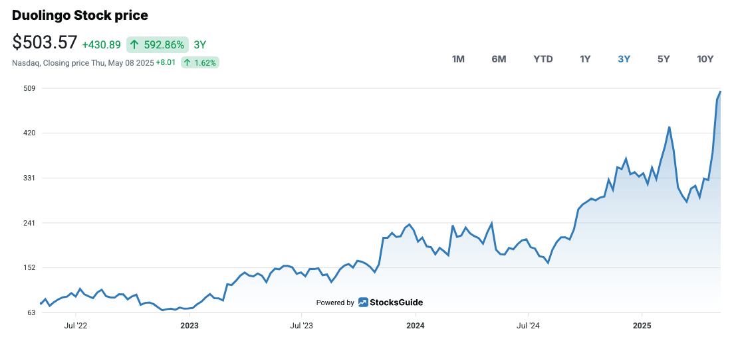Image resolution: width=734 pixels, height=339 pixels.
Task: Click the 63 y-axis label
Action: tap(32, 312)
